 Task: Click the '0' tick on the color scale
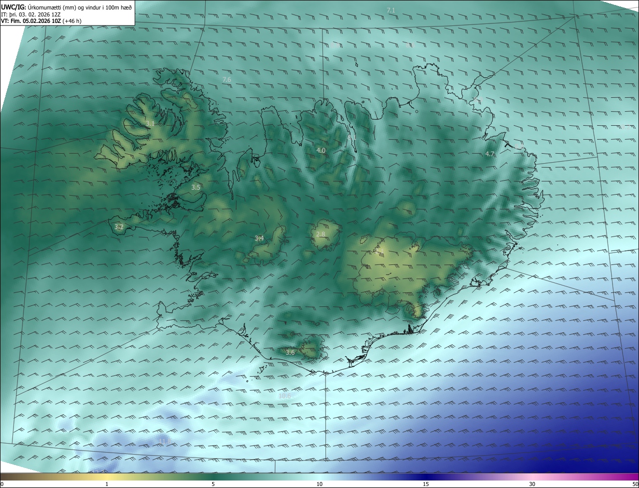(2, 484)
